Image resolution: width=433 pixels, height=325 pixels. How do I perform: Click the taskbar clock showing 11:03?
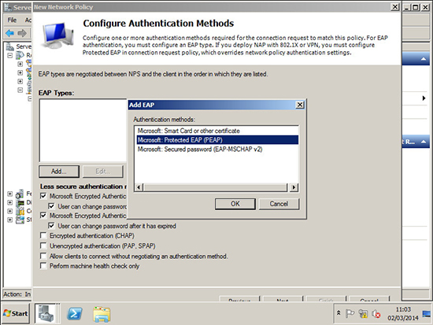[x=403, y=314]
